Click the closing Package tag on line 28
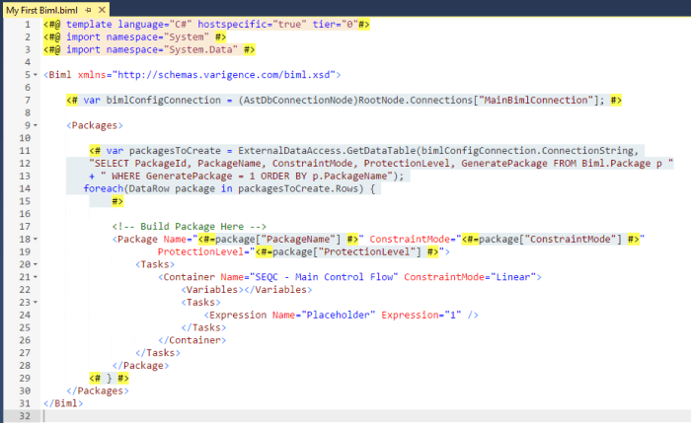 pos(140,366)
